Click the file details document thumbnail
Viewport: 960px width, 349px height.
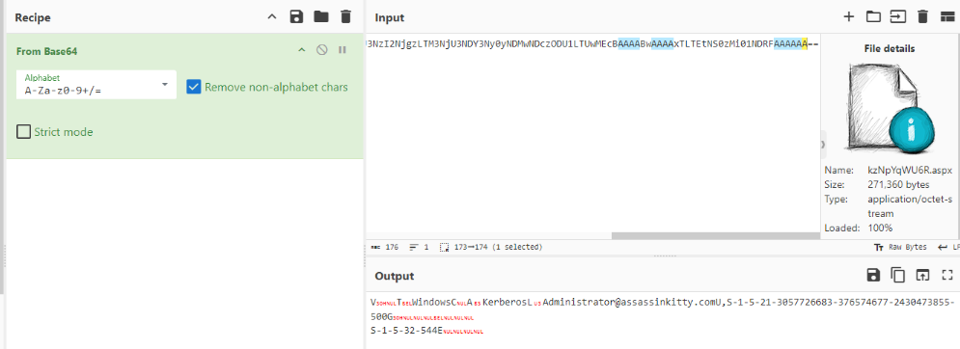(890, 108)
